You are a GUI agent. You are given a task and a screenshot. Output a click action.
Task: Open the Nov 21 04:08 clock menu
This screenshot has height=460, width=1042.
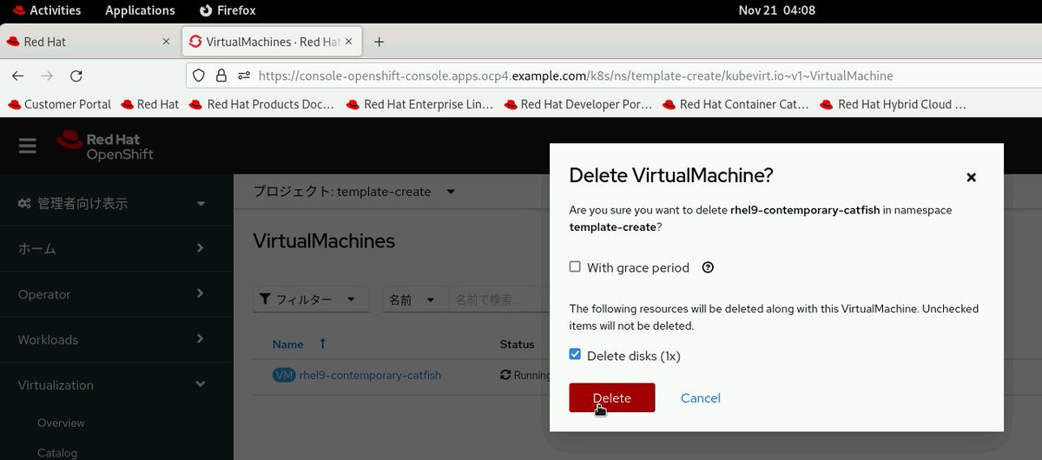pyautogui.click(x=777, y=10)
